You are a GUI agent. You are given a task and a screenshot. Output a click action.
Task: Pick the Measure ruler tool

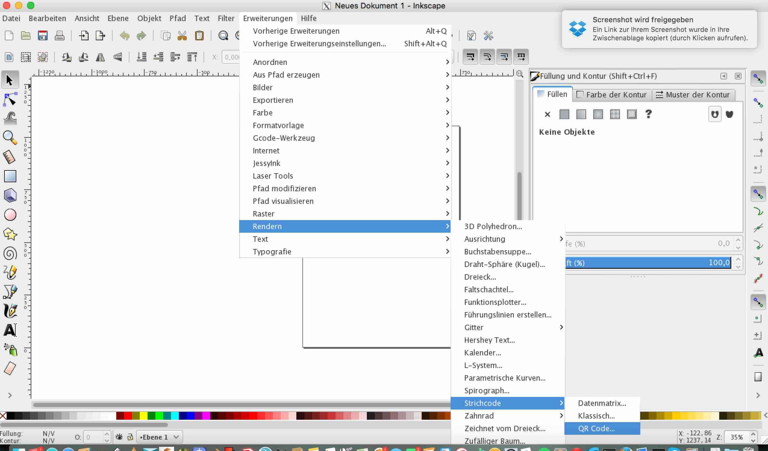coord(10,157)
